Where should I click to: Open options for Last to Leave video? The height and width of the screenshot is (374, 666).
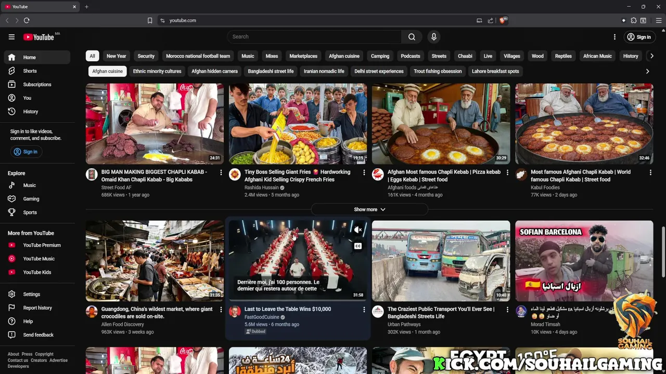pyautogui.click(x=364, y=310)
